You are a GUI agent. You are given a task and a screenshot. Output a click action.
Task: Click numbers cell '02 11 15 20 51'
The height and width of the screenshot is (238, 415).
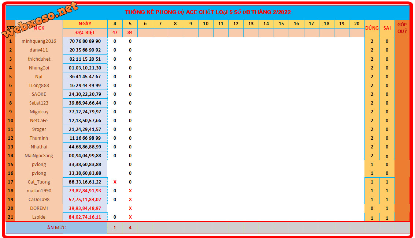tap(85, 59)
